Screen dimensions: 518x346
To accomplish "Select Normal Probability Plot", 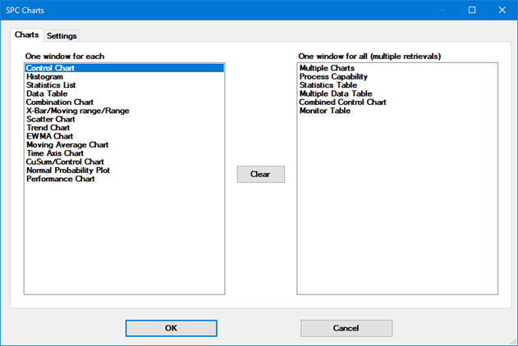I will point(67,171).
